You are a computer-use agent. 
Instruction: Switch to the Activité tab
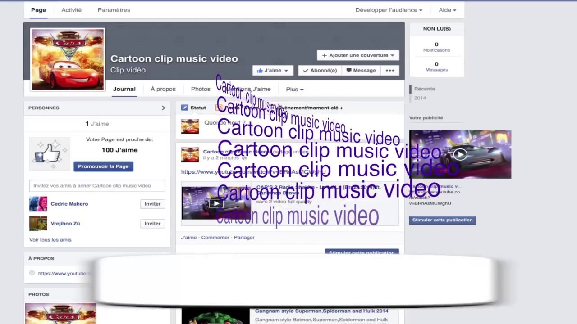[x=72, y=10]
